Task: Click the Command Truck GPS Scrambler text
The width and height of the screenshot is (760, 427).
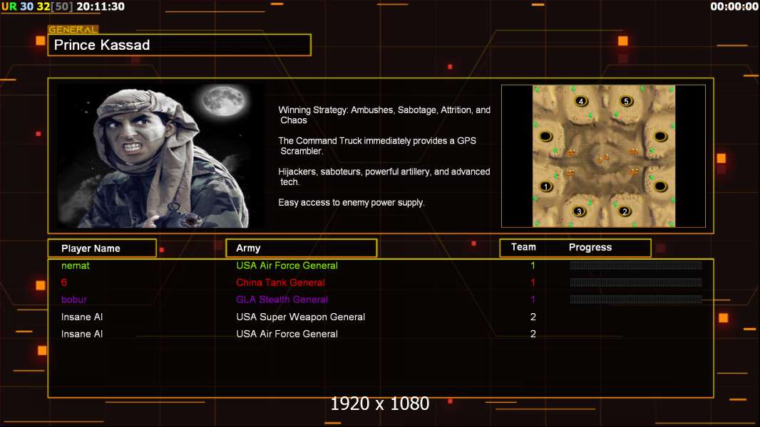Action: pyautogui.click(x=377, y=146)
